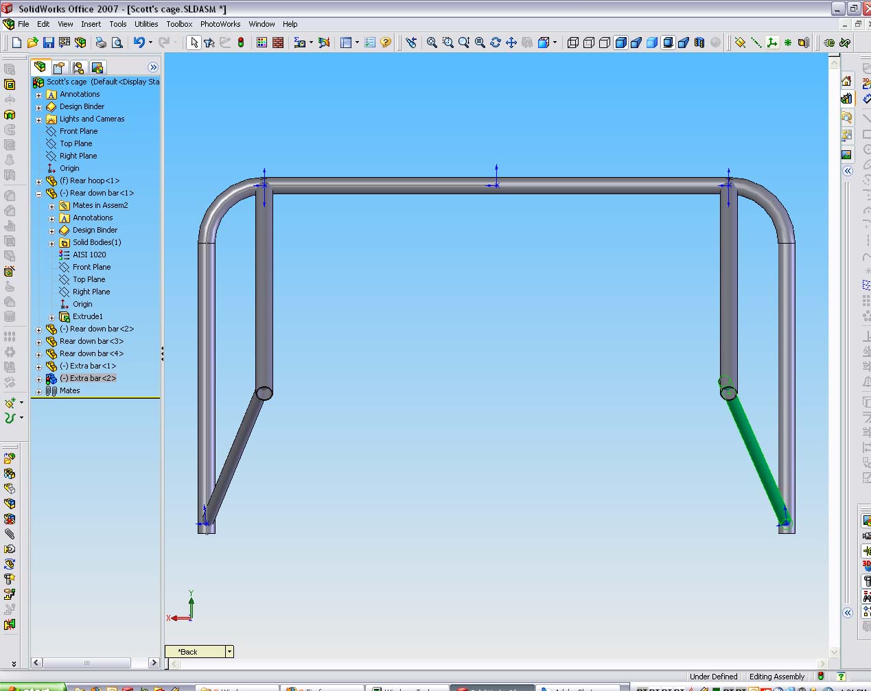Click the feature tree horizontal scrollbar
This screenshot has height=691, width=871.
[x=86, y=663]
